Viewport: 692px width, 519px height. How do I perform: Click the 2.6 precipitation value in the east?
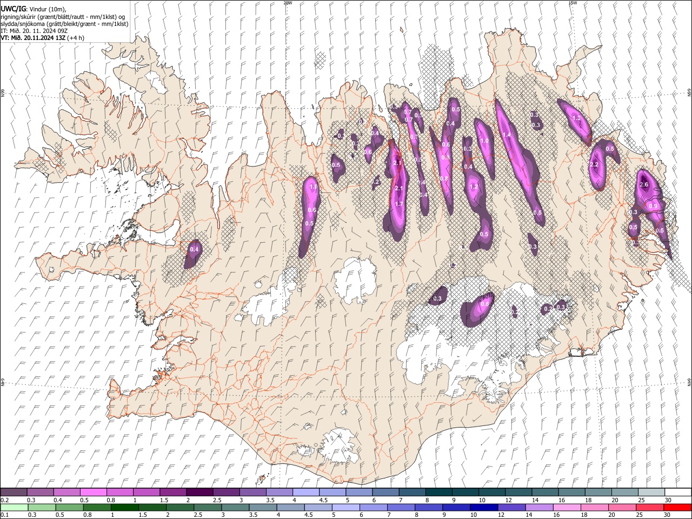643,185
